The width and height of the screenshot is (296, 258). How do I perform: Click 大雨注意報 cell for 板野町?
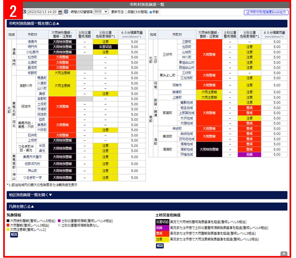62,73
